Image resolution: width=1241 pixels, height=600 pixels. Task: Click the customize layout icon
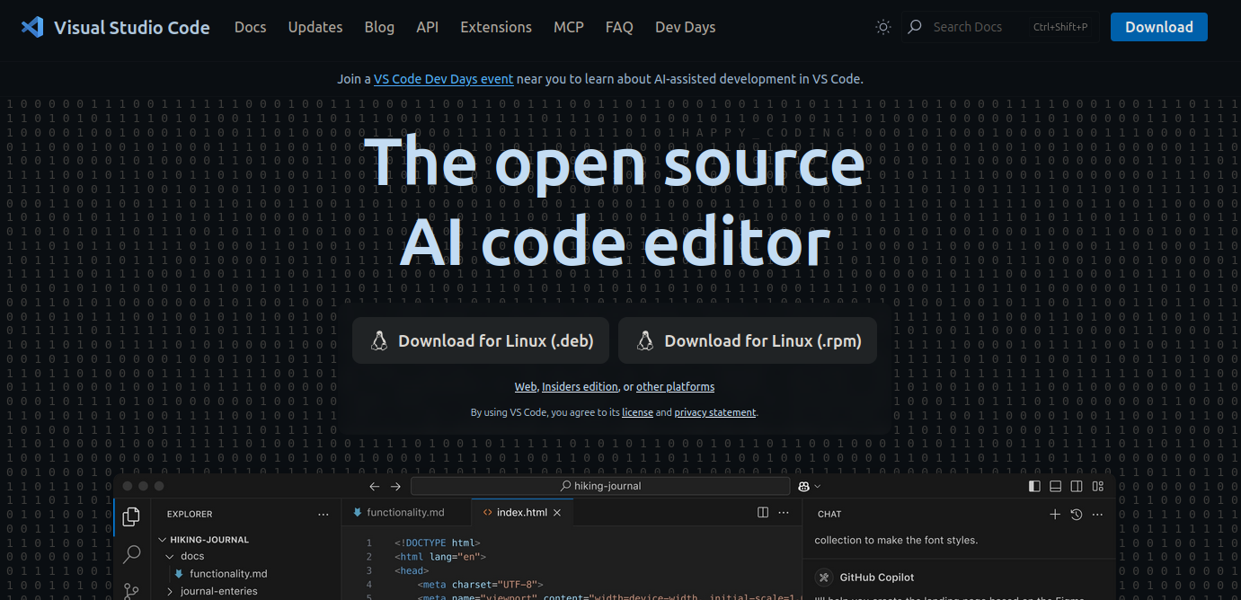[1098, 486]
